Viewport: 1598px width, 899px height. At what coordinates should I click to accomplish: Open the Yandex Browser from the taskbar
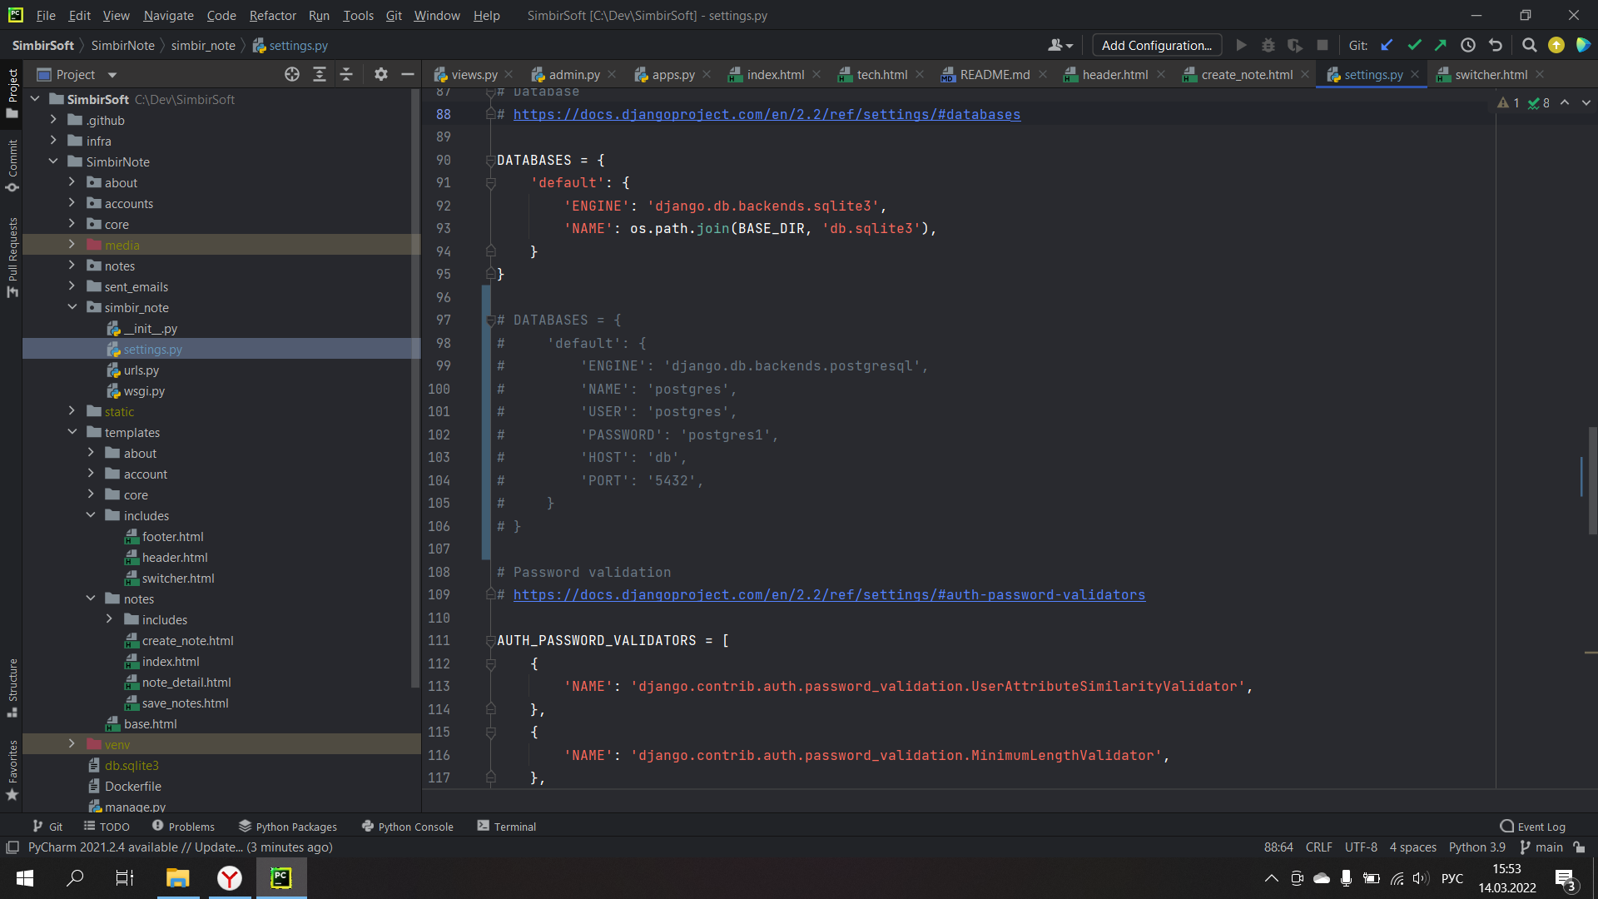pyautogui.click(x=229, y=877)
